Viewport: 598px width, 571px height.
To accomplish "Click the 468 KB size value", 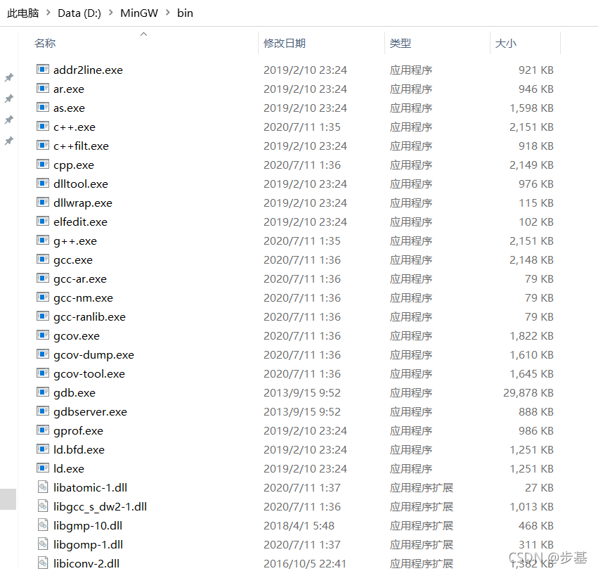I will pyautogui.click(x=536, y=525).
